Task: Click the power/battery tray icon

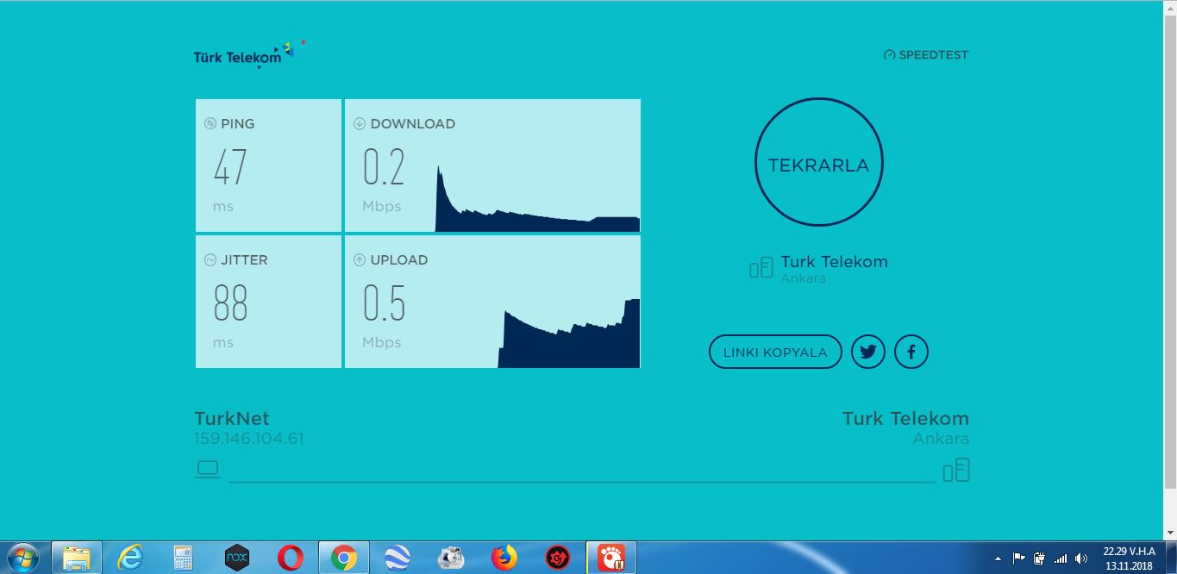Action: click(1040, 558)
